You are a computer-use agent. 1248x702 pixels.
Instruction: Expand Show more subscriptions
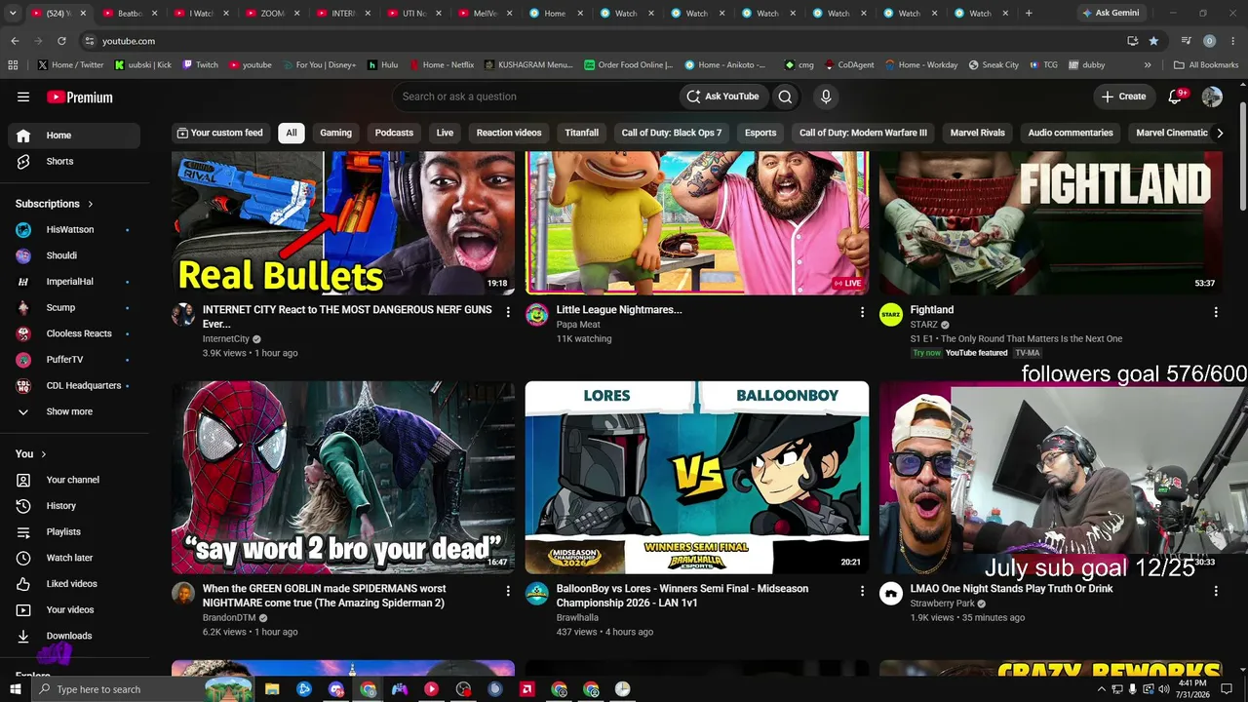pos(74,411)
